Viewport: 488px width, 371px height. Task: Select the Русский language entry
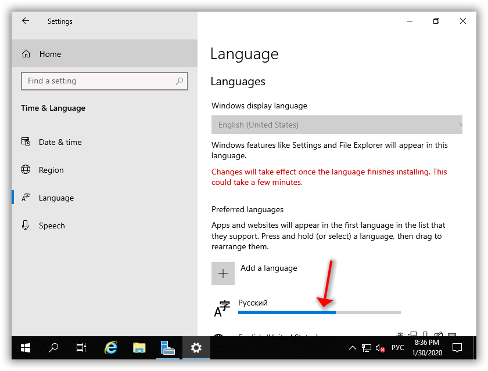(x=253, y=303)
